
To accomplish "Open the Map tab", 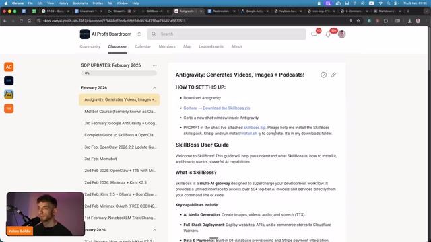I will point(187,46).
